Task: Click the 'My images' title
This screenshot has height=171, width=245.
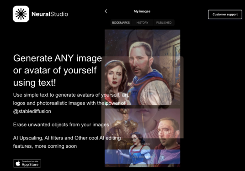Action: pos(142,11)
